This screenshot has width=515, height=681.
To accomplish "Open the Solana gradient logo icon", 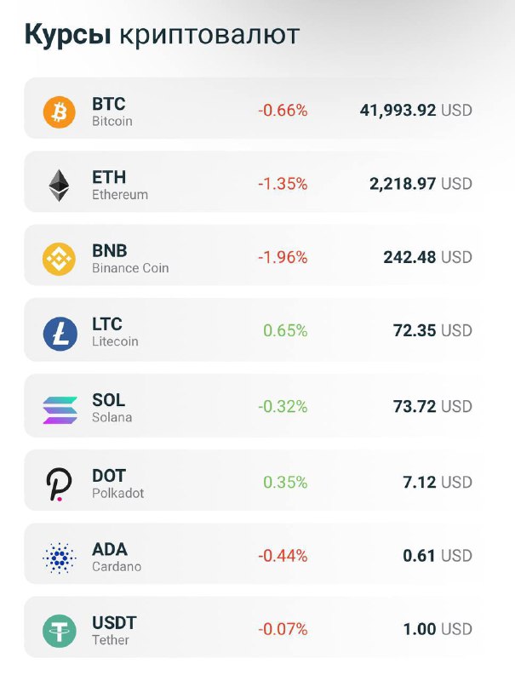I will pyautogui.click(x=60, y=409).
